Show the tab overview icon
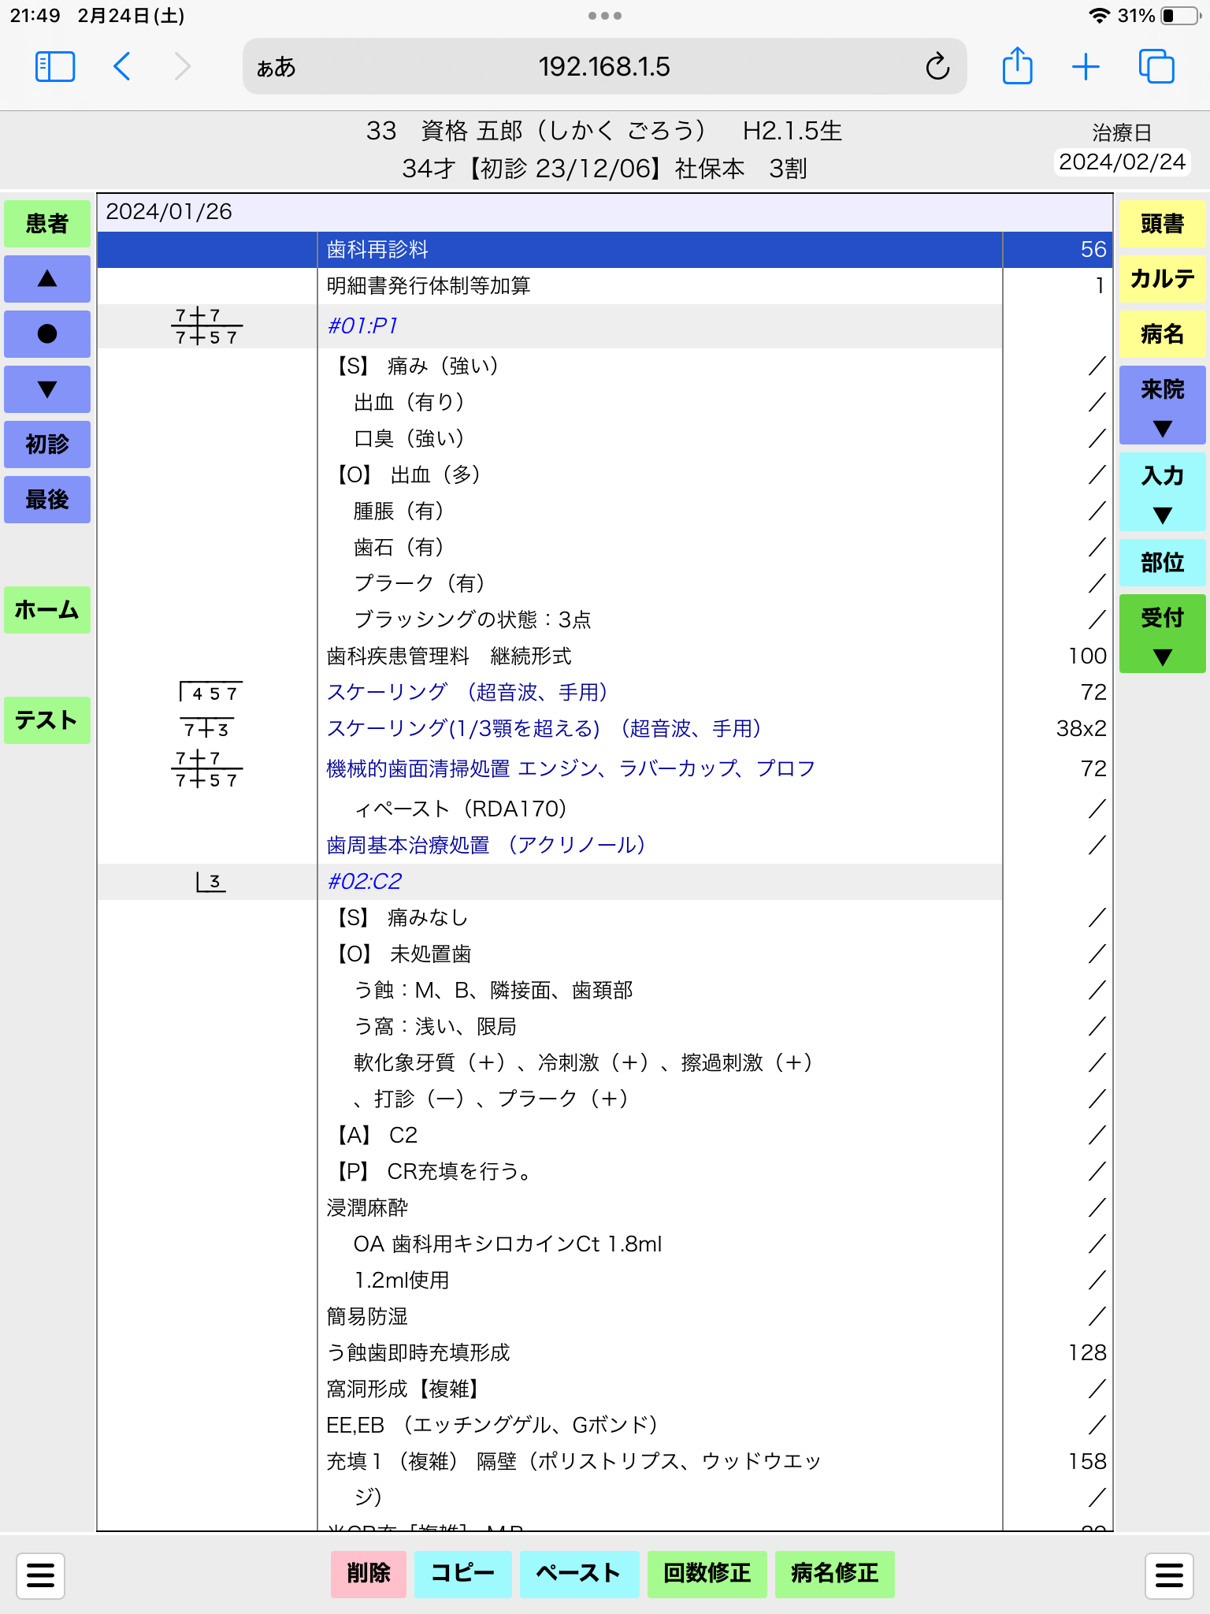 [1156, 67]
